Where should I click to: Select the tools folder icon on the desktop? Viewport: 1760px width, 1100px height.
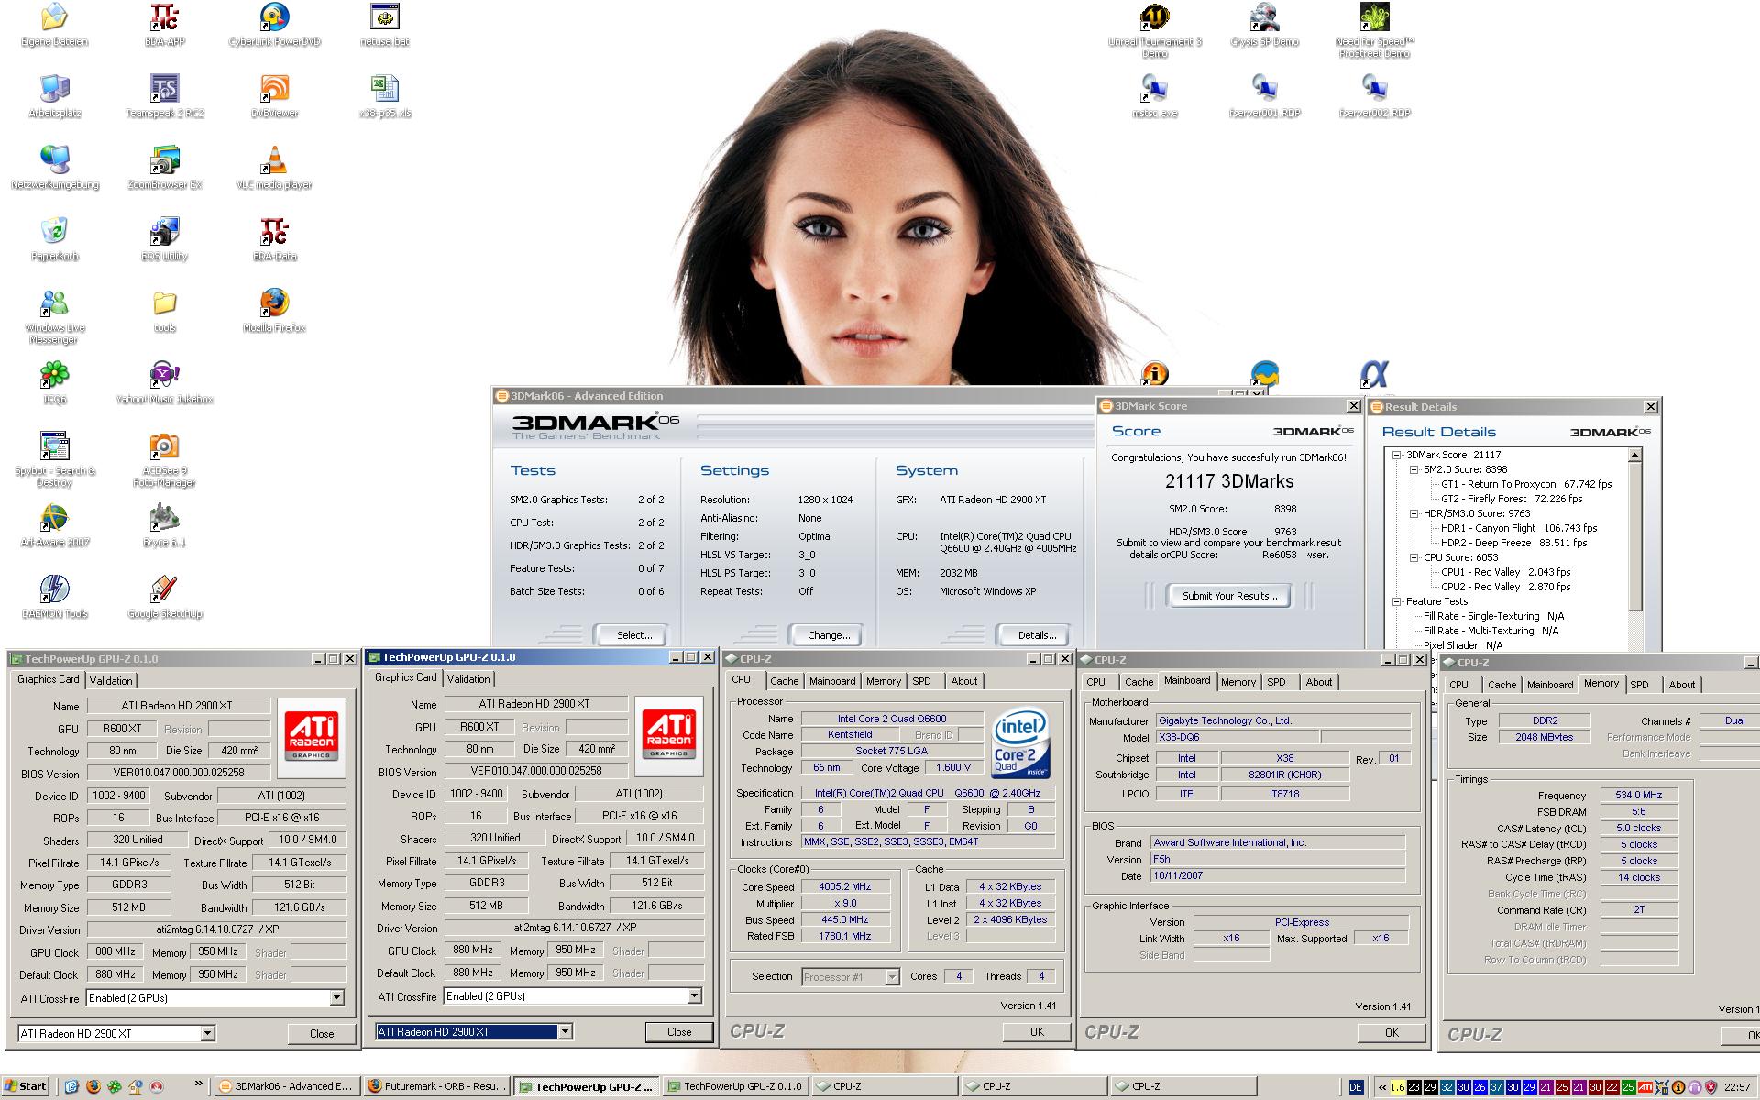pos(165,311)
